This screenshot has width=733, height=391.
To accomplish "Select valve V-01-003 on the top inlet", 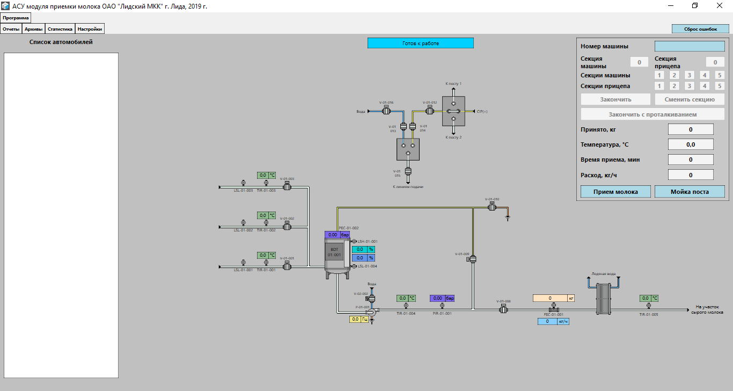I will (287, 186).
